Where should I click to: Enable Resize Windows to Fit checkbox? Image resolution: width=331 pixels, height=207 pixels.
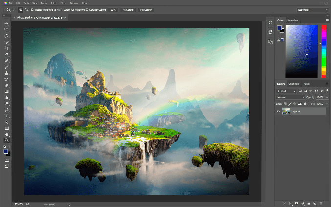point(32,9)
